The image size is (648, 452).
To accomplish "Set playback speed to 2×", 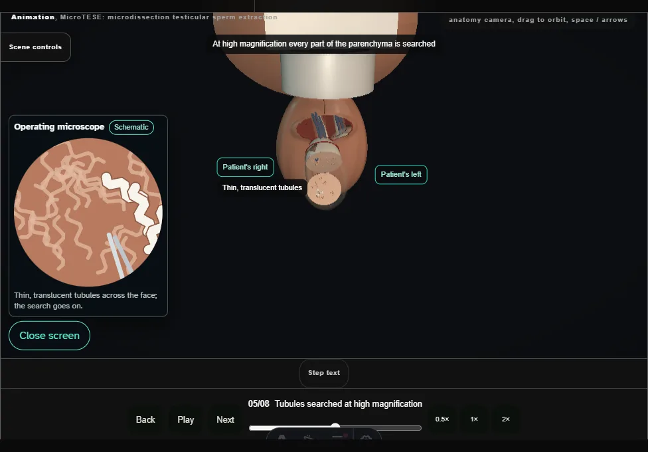I will tap(505, 419).
